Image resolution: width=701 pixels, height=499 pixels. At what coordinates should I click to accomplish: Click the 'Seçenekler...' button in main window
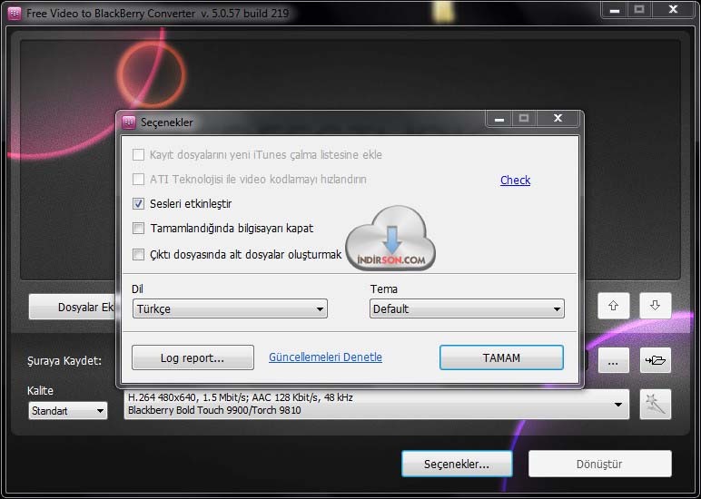457,464
